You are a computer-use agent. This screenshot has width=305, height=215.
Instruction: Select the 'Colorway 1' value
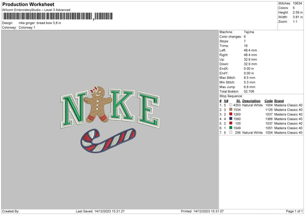tap(27, 27)
